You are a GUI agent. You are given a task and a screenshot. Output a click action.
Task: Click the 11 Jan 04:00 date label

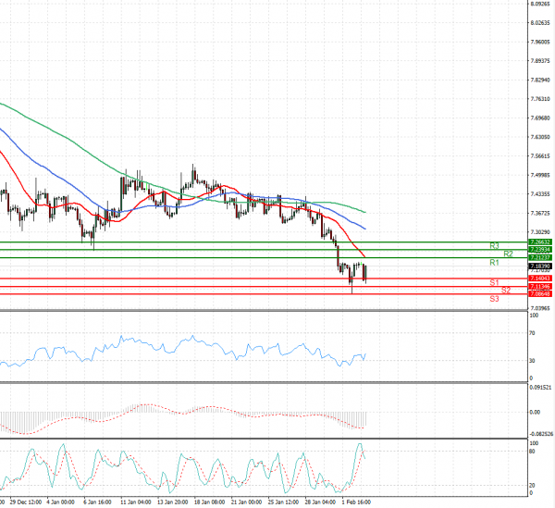136,502
